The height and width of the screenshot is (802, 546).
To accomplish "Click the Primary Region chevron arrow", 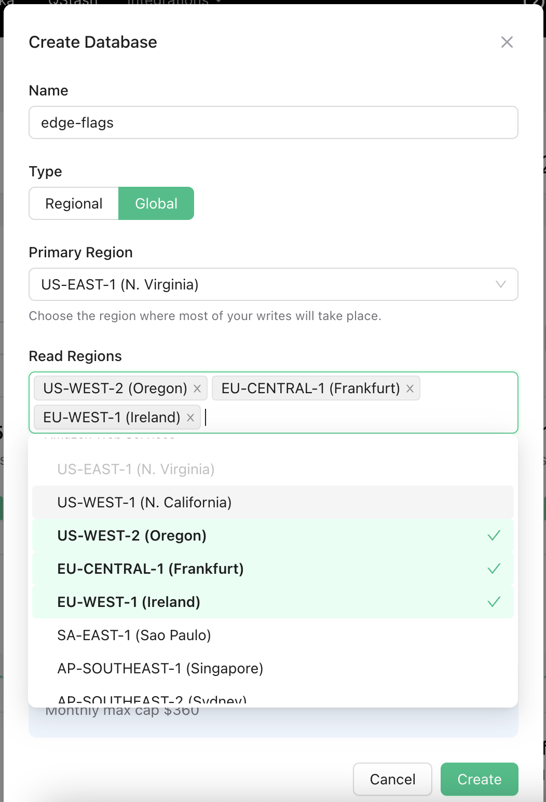I will 500,284.
